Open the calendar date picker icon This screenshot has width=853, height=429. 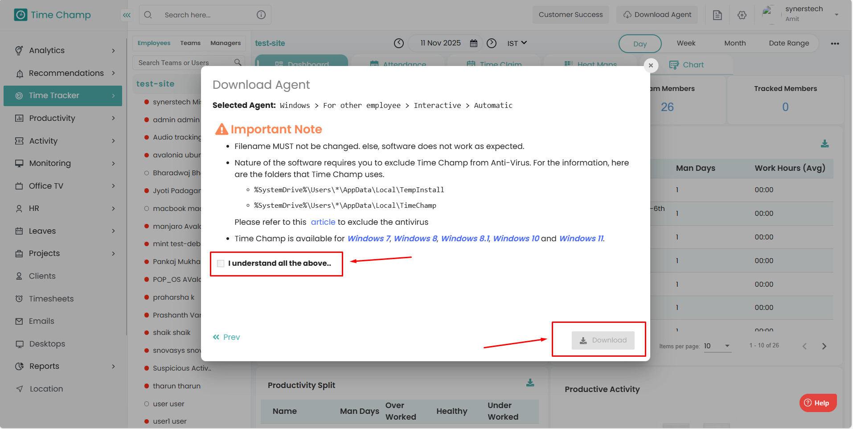tap(474, 43)
